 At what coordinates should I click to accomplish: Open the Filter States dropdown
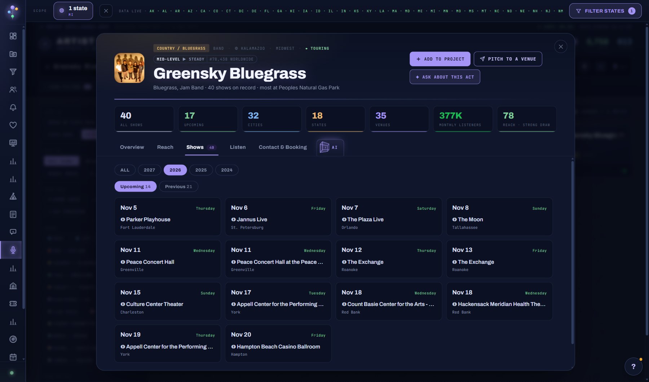point(605,11)
